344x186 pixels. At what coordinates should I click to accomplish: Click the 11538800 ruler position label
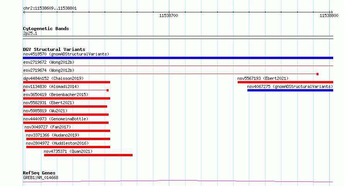329,15
